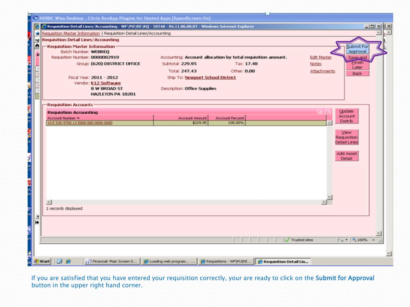Open View Requisition Detail Lines

click(347, 137)
